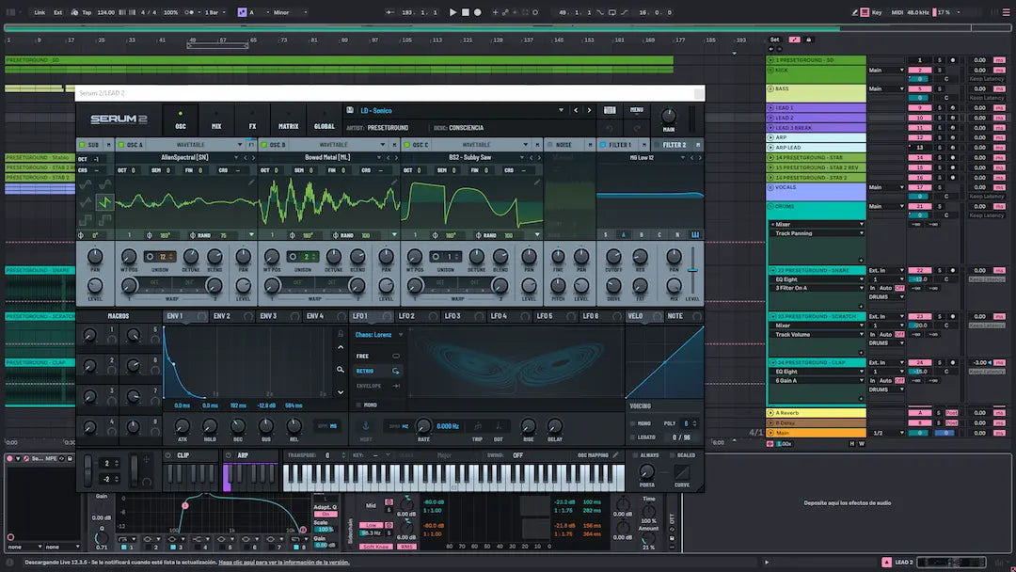Click the OSC mapping pencil icon
Screen dimensions: 1016x572
616,454
